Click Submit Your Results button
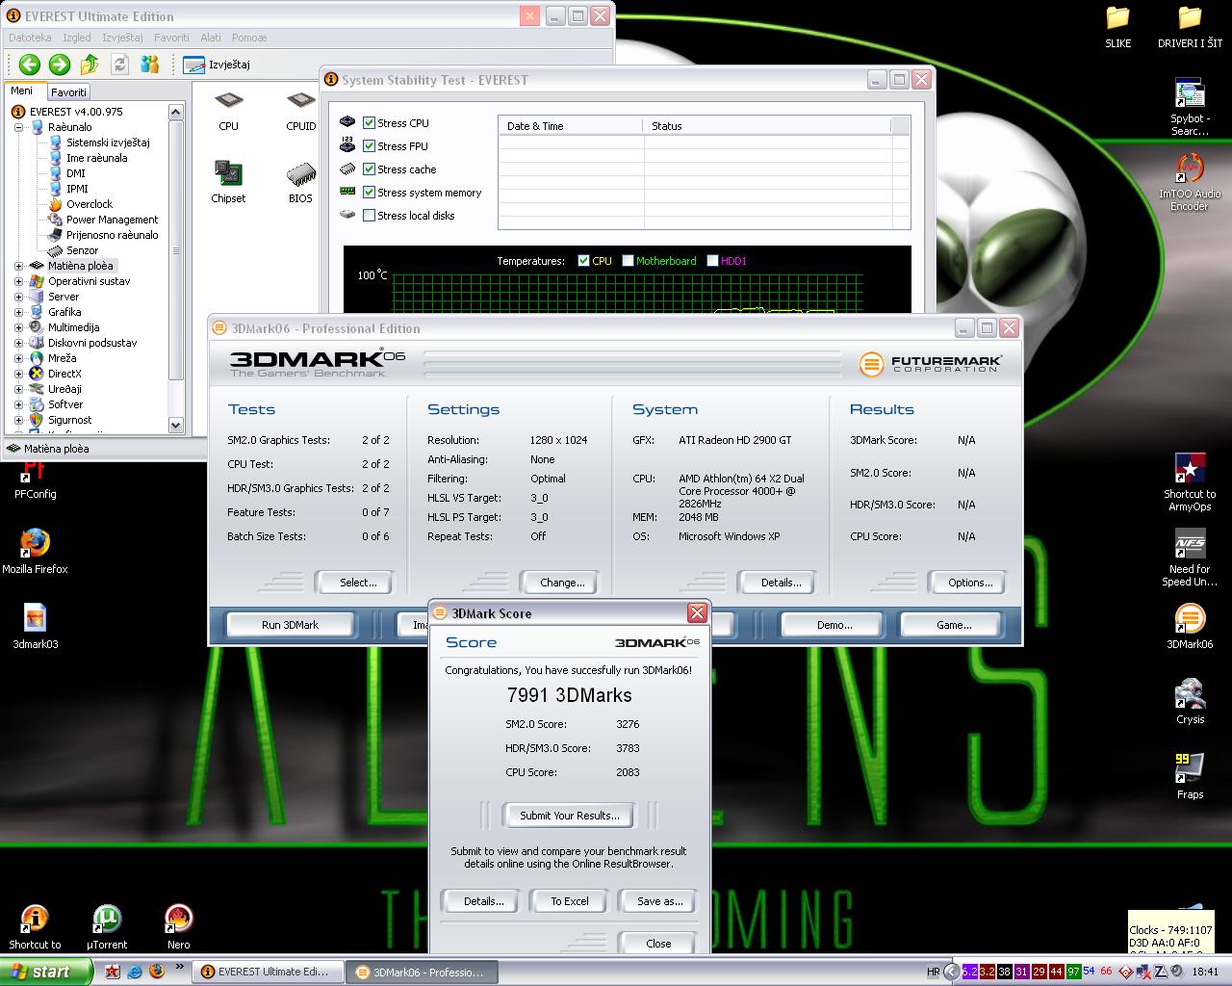This screenshot has width=1232, height=986. [570, 816]
